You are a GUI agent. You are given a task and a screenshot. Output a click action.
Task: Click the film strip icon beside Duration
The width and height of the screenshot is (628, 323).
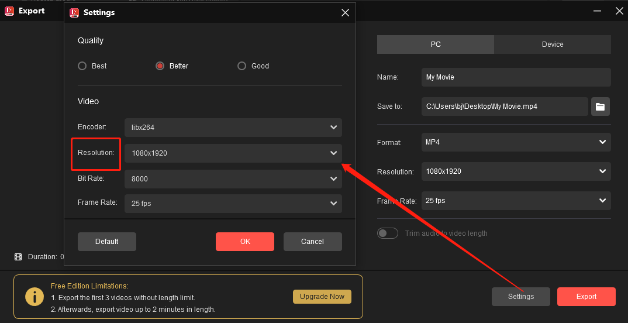click(18, 257)
